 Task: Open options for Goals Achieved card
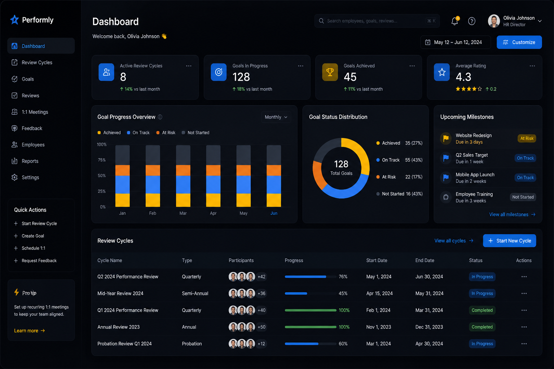[412, 66]
